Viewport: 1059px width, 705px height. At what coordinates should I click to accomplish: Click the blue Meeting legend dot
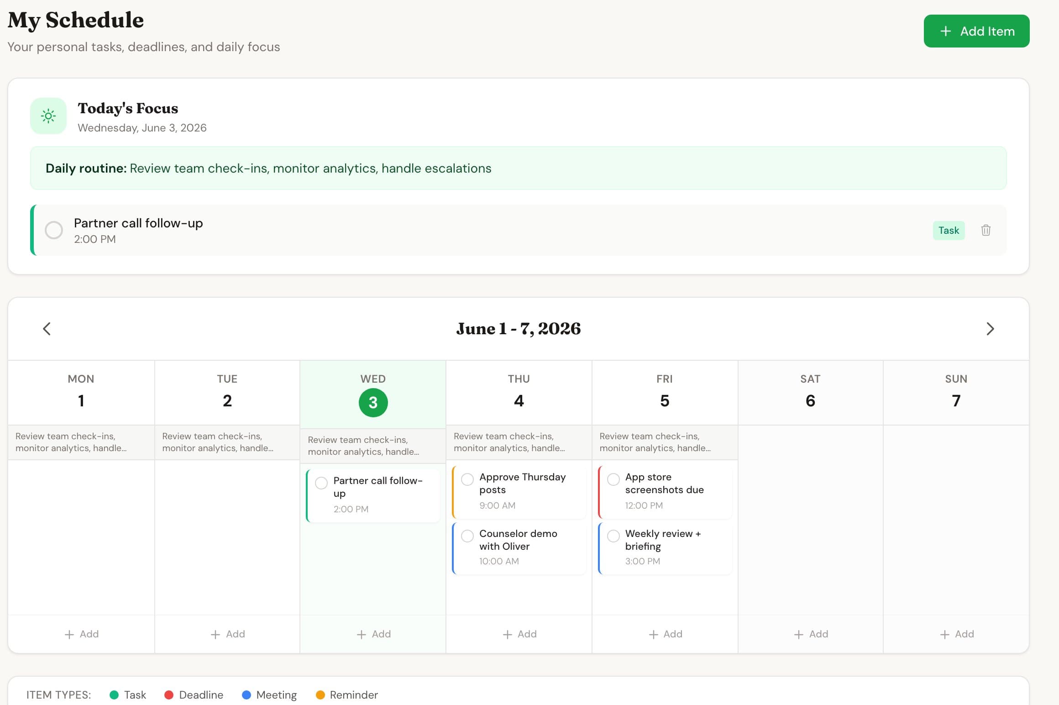pos(246,694)
